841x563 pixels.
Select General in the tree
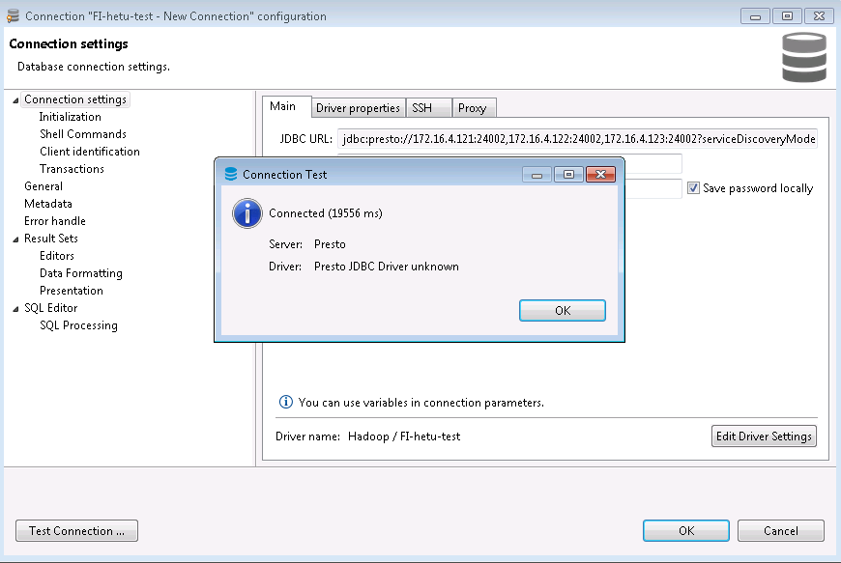point(43,186)
